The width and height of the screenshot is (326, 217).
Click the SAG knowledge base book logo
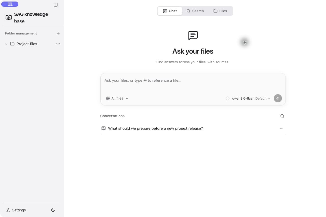click(9, 18)
